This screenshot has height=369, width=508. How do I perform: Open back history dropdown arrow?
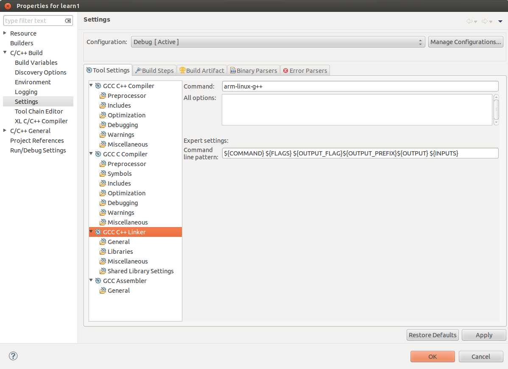[476, 22]
